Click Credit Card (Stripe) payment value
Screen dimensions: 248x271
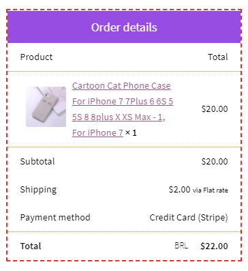click(x=189, y=217)
